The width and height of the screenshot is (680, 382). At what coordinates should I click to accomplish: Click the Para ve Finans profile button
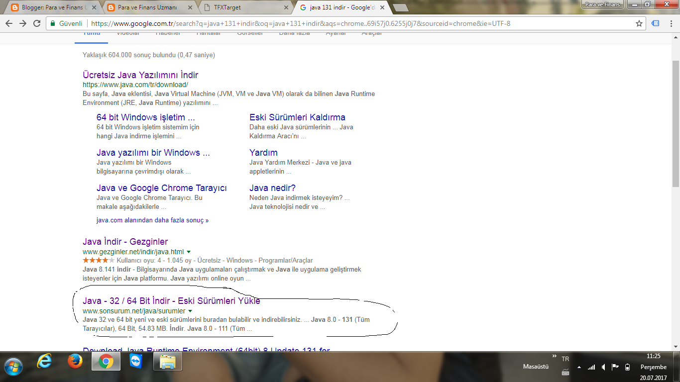coord(603,4)
